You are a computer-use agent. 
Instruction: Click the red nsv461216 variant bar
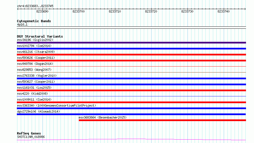131,55
